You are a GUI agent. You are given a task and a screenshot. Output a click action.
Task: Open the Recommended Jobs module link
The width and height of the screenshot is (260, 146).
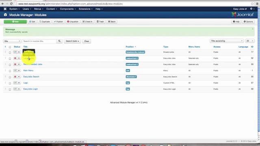click(x=33, y=64)
